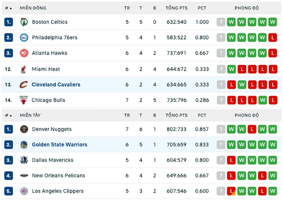The width and height of the screenshot is (283, 200).
Task: Open the Atlanta Hawks logo icon
Action: point(24,53)
